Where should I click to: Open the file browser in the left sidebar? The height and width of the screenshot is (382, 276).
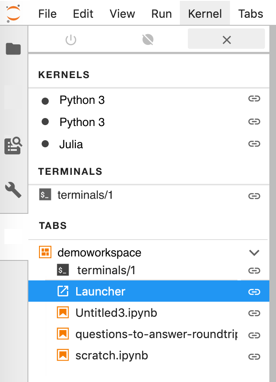point(13,49)
